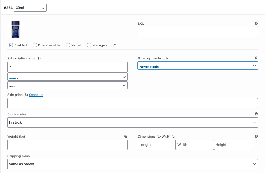Click the variation product image thumbnail
The width and height of the screenshot is (267, 173).
pos(16,29)
